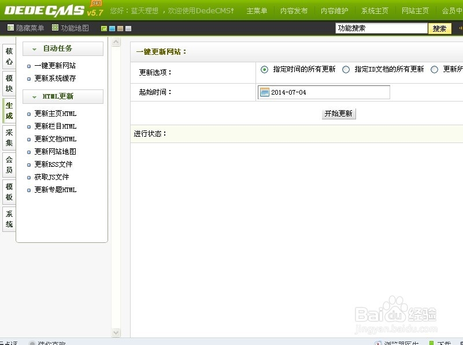The height and width of the screenshot is (345, 463).
Task: Click the 隐藏菜单 icon to hide the menu
Action: point(10,27)
